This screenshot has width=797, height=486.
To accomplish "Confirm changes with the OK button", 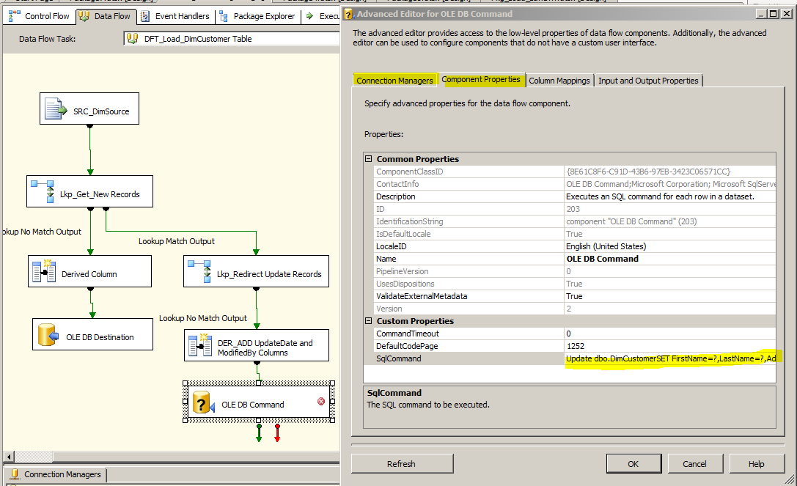I will (x=633, y=463).
